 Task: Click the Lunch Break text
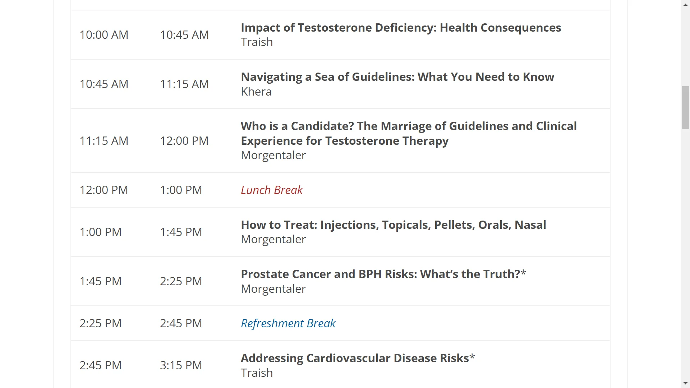point(272,190)
